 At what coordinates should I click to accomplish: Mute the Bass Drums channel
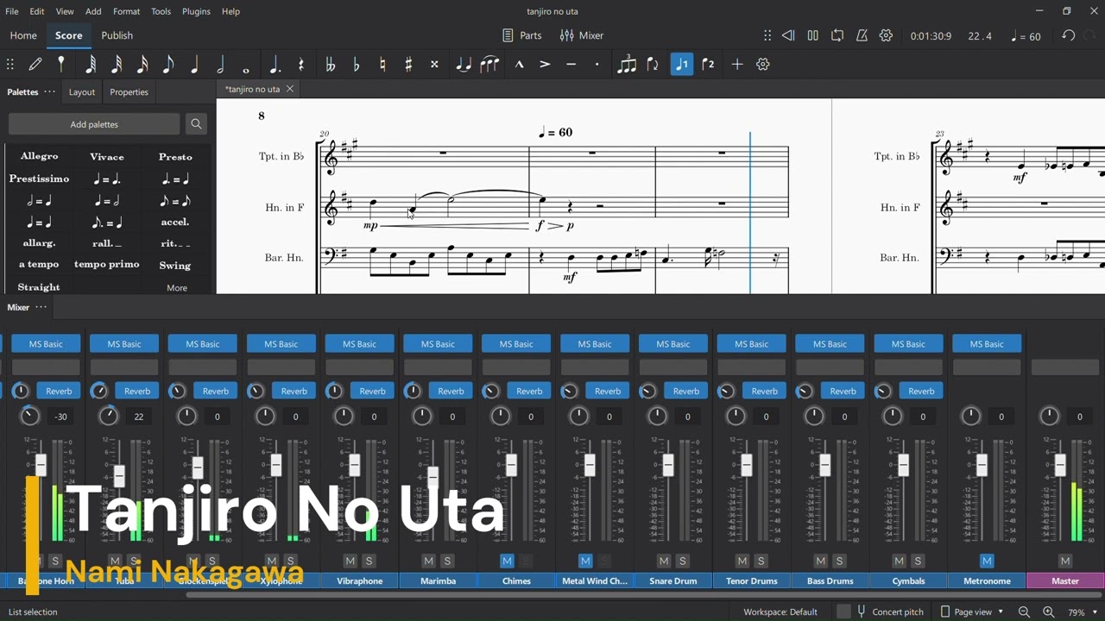821,561
